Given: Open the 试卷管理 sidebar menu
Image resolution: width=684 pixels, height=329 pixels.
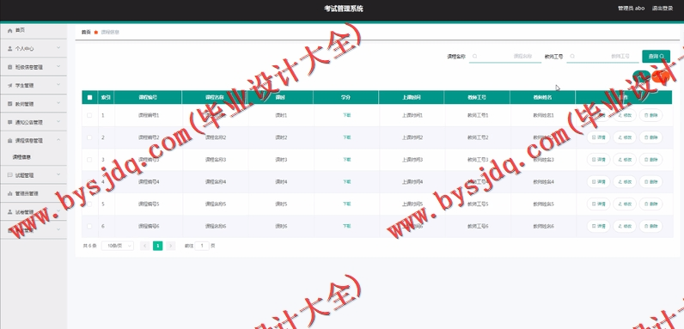Looking at the screenshot, I should pos(34,211).
